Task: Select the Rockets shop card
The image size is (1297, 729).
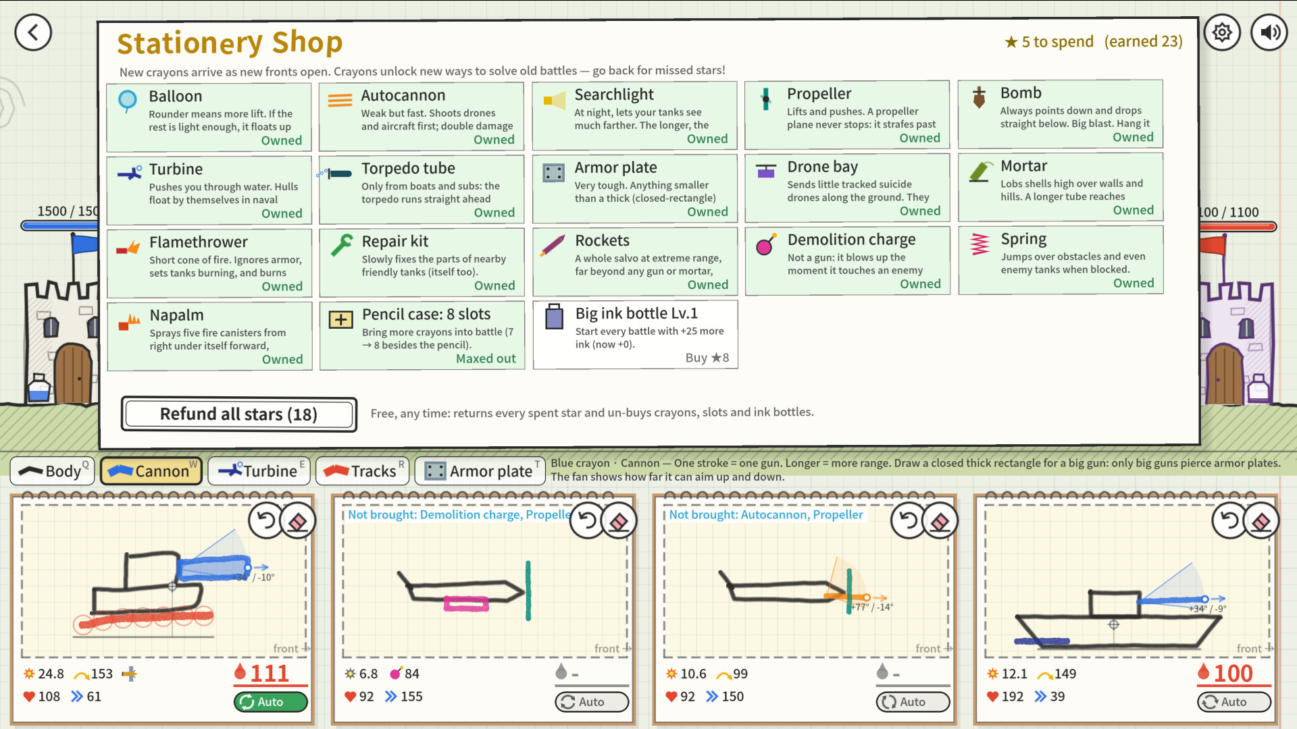Action: (635, 262)
